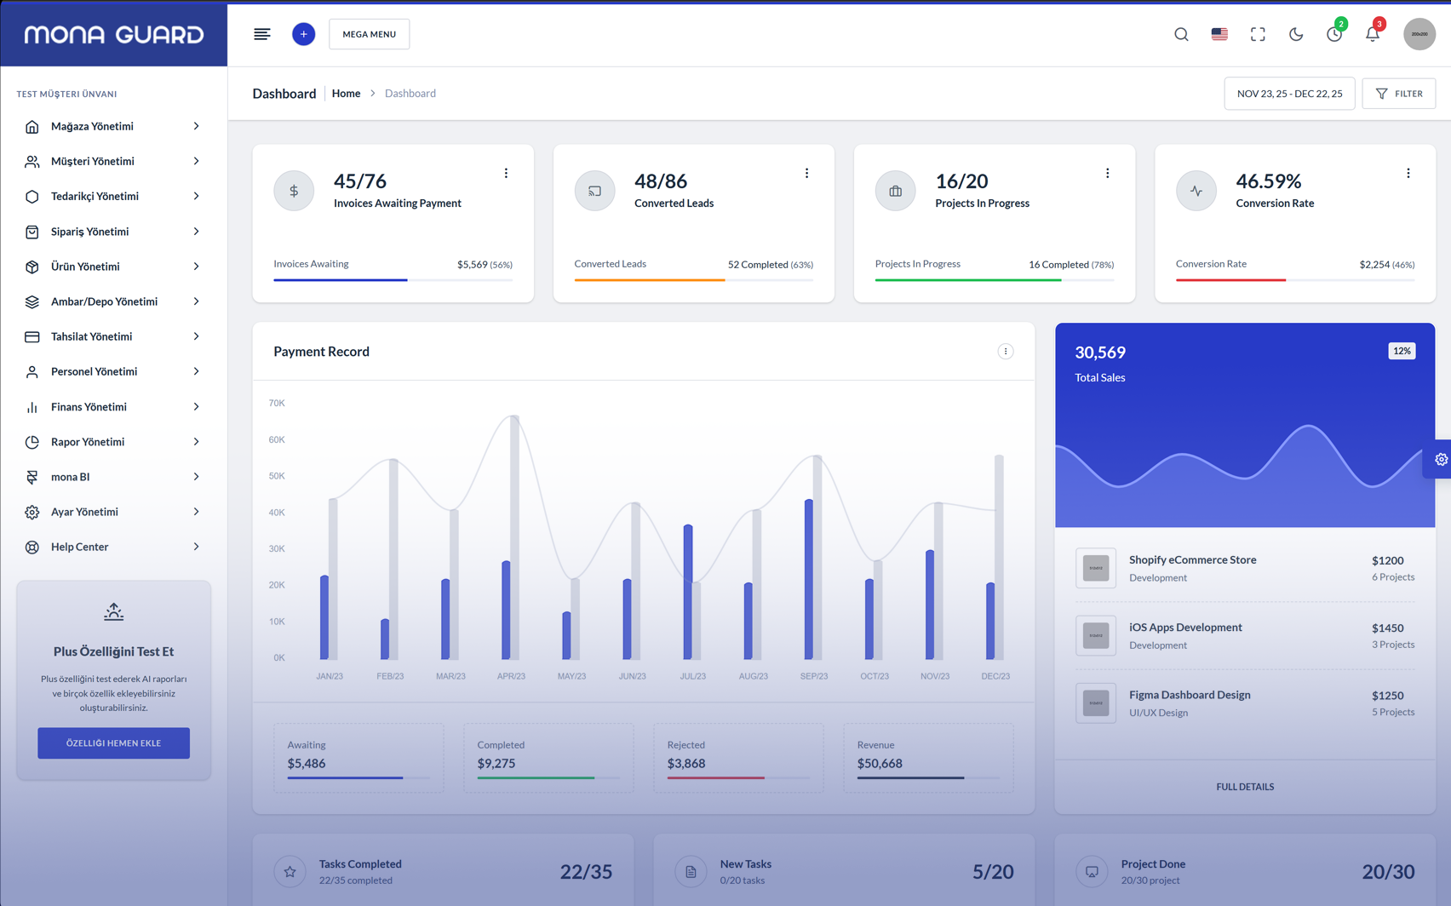This screenshot has width=1451, height=906.
Task: Open Invoices Awaiting Payment card options
Action: click(506, 173)
